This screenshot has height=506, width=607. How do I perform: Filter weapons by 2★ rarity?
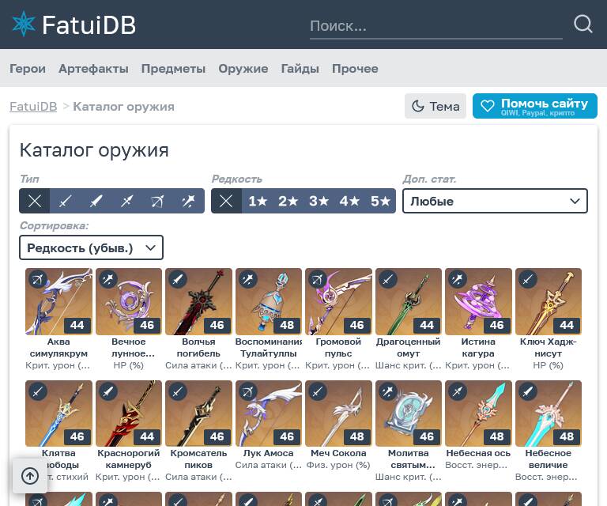click(288, 201)
